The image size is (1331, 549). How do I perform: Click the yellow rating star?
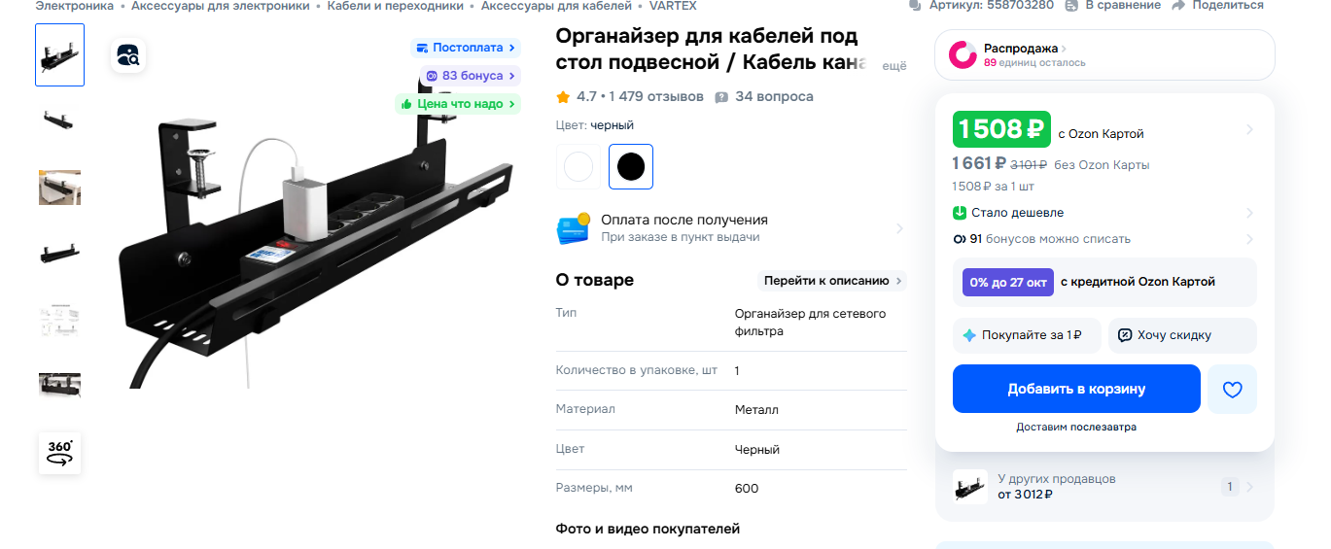pos(563,97)
